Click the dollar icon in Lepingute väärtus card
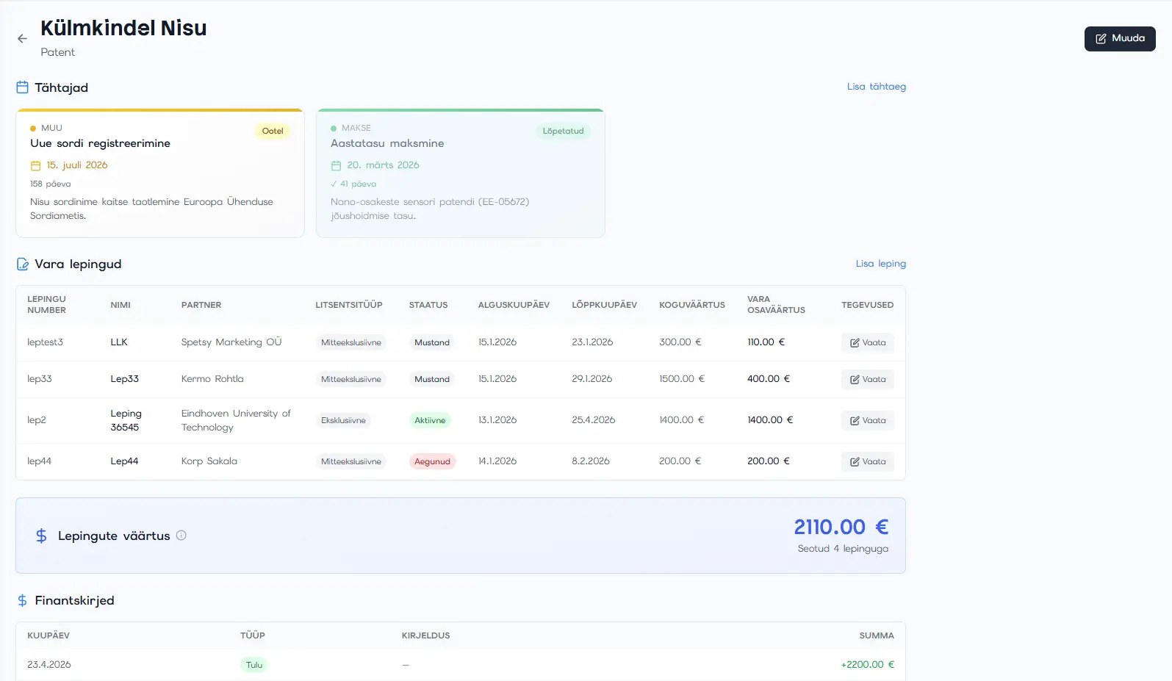Screen dimensions: 1172x681 click(x=41, y=536)
